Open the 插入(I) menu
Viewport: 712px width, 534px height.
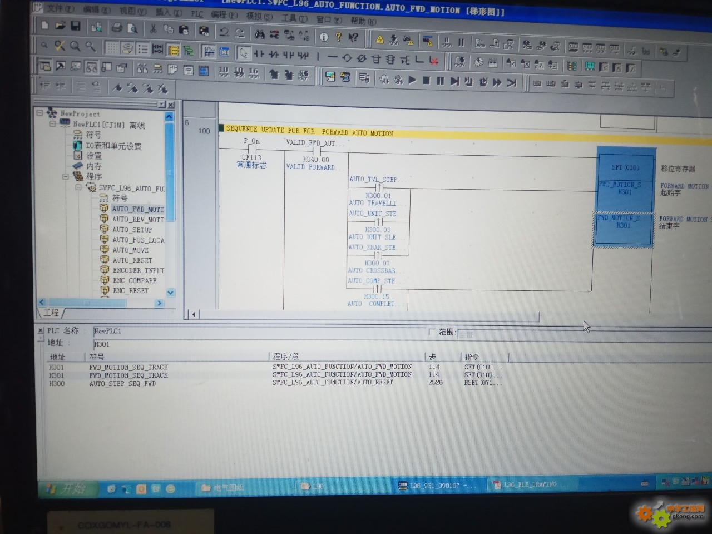click(169, 12)
